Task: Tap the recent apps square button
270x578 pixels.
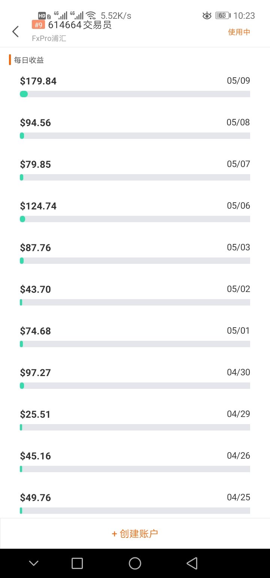Action: (77, 563)
